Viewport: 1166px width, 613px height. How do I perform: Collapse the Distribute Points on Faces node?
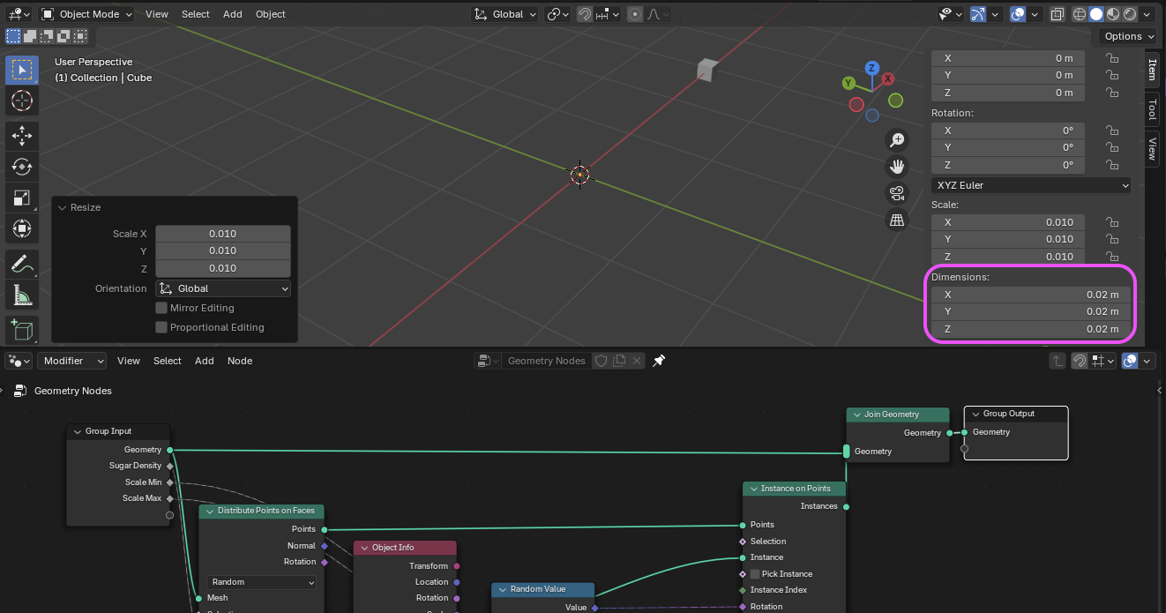(209, 511)
